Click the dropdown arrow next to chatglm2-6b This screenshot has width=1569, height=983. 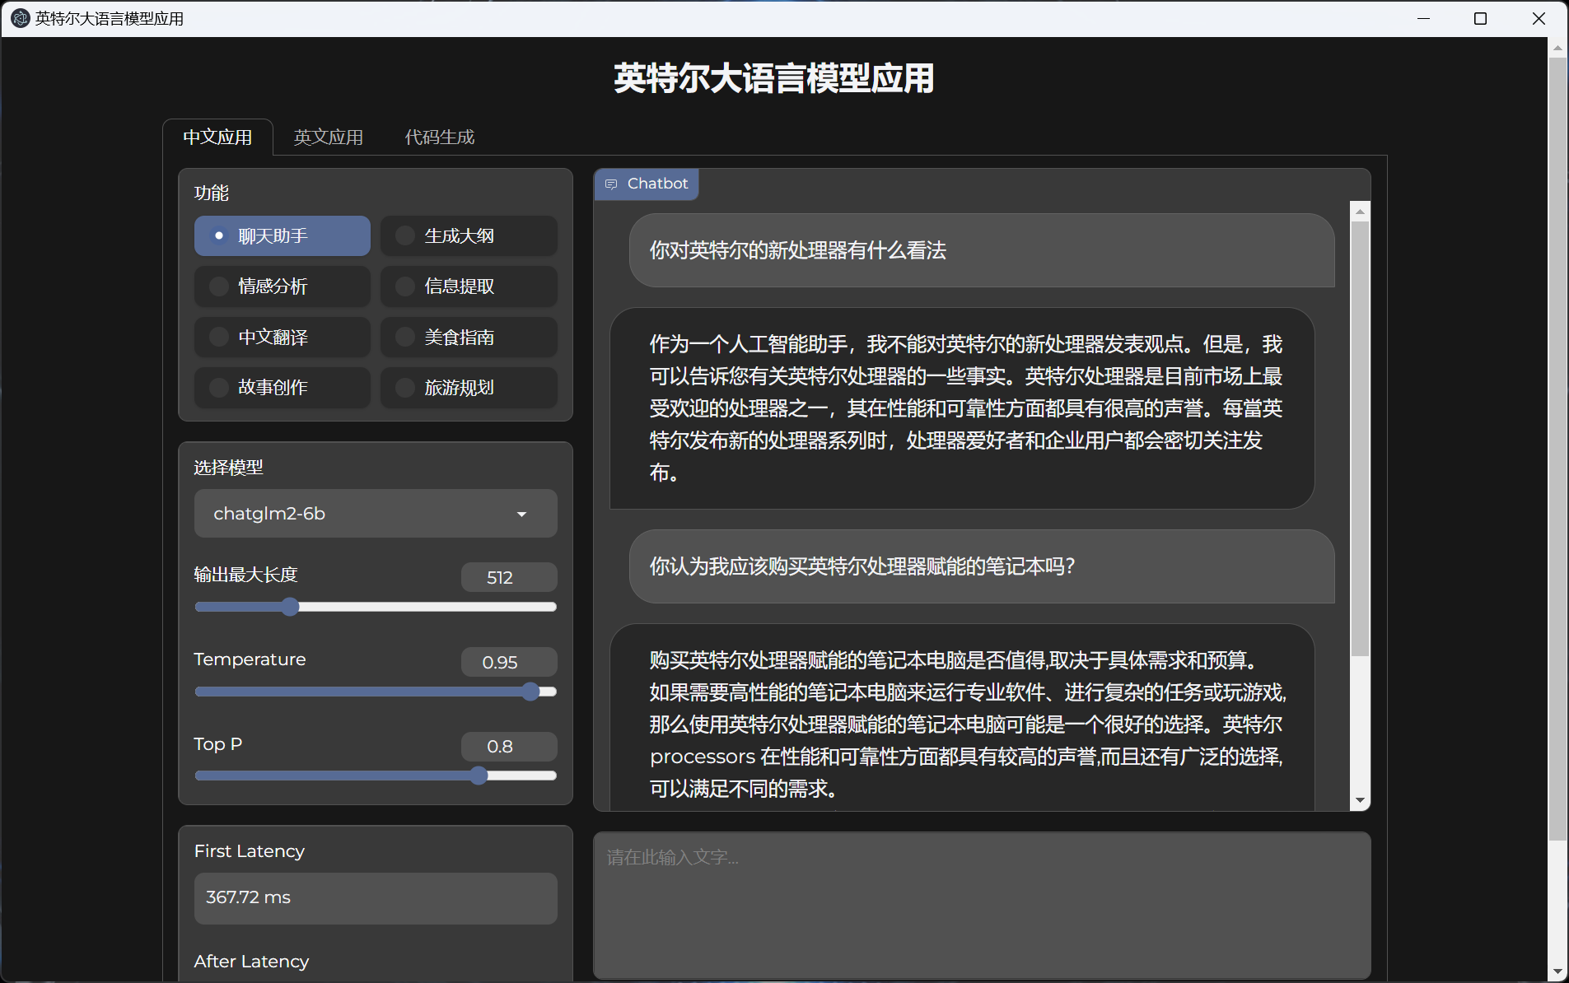tap(522, 513)
